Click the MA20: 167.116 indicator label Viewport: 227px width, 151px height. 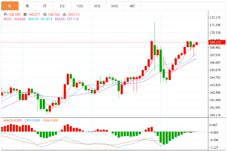coord(67,19)
